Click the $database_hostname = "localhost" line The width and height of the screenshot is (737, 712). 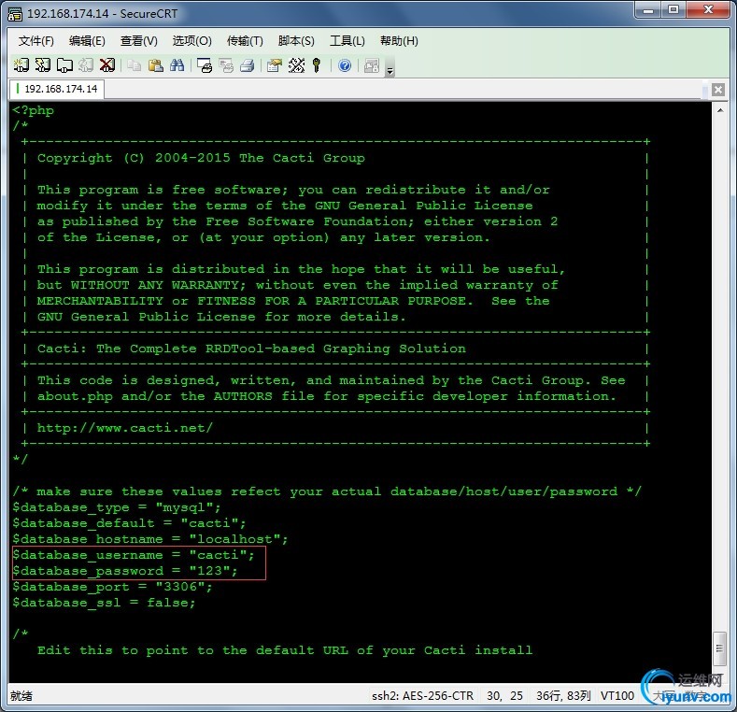pyautogui.click(x=150, y=539)
